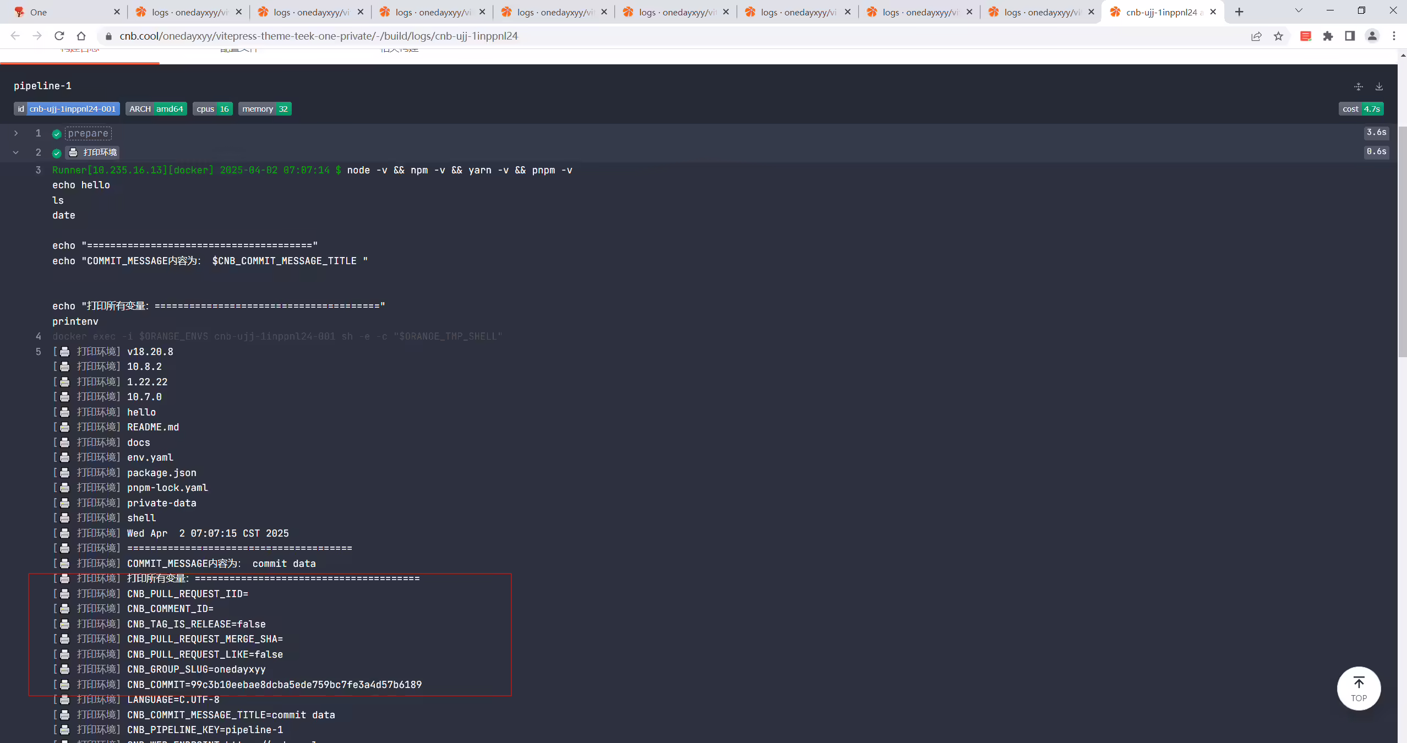Click the README.md output line
The height and width of the screenshot is (743, 1407).
(153, 427)
